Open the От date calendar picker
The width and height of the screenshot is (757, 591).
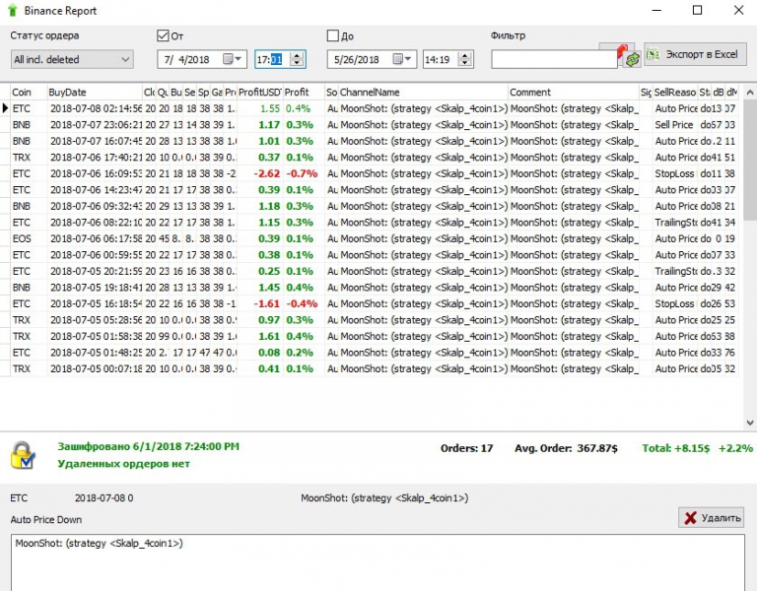coord(233,59)
